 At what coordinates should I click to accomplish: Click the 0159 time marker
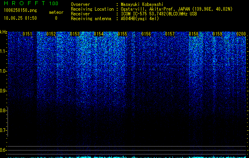[x=217, y=34]
